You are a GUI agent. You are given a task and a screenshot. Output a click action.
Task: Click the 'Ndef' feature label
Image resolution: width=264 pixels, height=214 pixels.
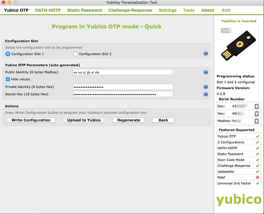pyautogui.click(x=221, y=177)
